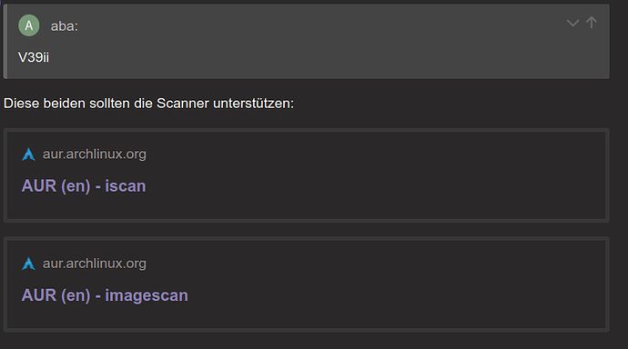Click the sentence "Diese beiden sollten die Scanner unterstützen:"
The image size is (628, 349).
(148, 104)
